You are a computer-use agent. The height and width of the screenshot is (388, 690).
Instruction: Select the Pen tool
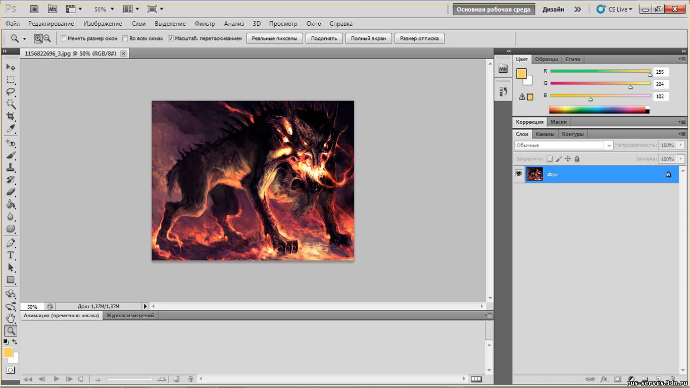click(x=10, y=243)
